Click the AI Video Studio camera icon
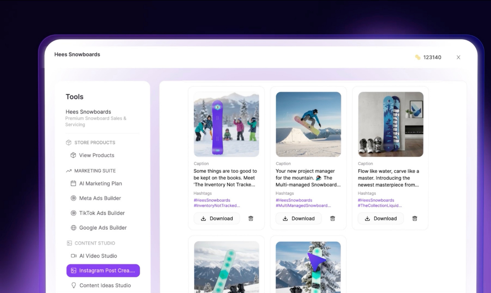The height and width of the screenshot is (293, 491). 73,256
